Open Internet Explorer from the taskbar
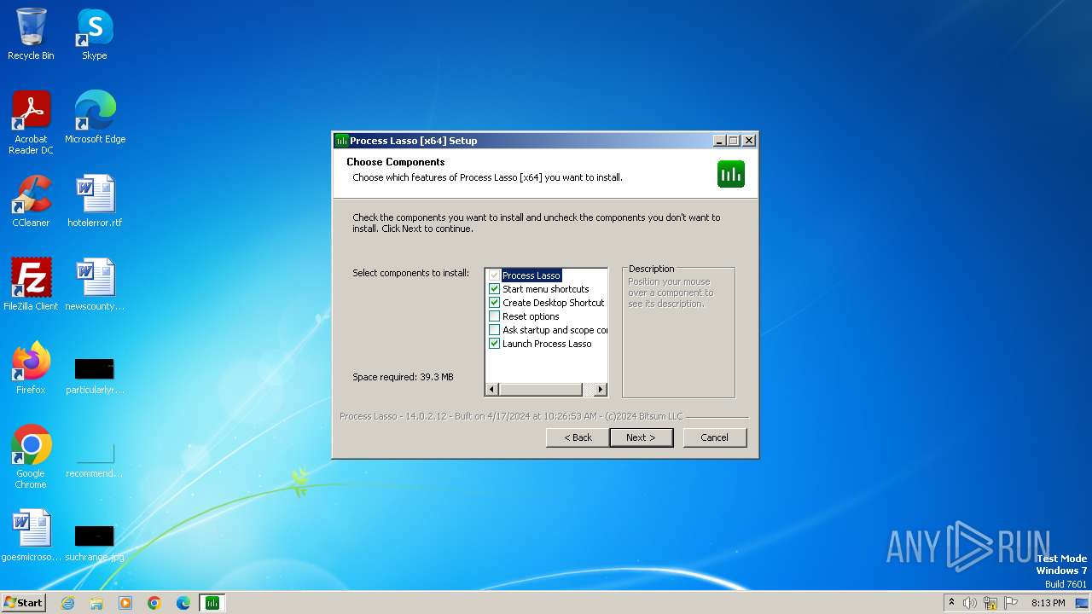The image size is (1092, 614). click(67, 603)
